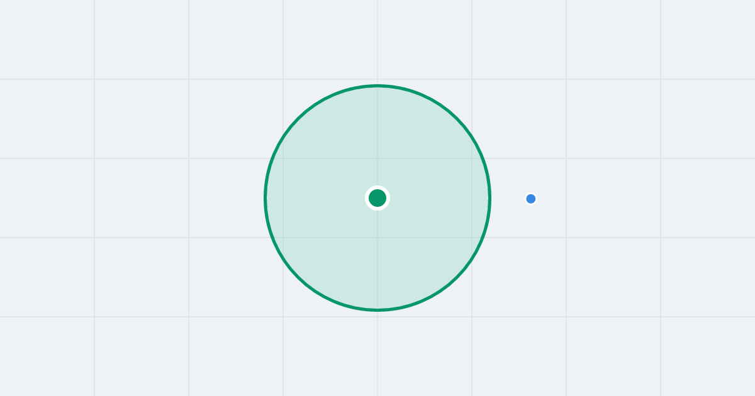Click empty canvas between circle and blue dot

pos(508,199)
